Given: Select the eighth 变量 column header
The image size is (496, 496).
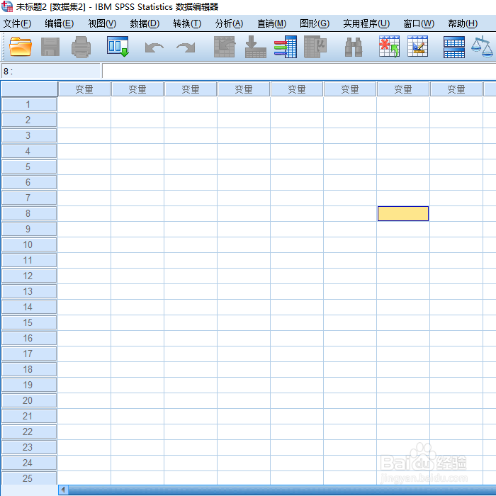Looking at the screenshot, I should [x=456, y=89].
